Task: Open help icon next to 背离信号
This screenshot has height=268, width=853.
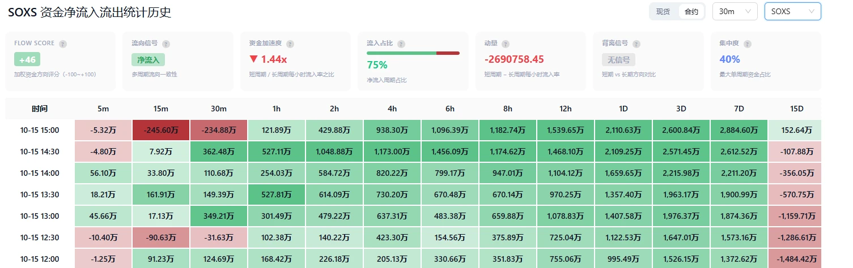Action: pos(636,44)
